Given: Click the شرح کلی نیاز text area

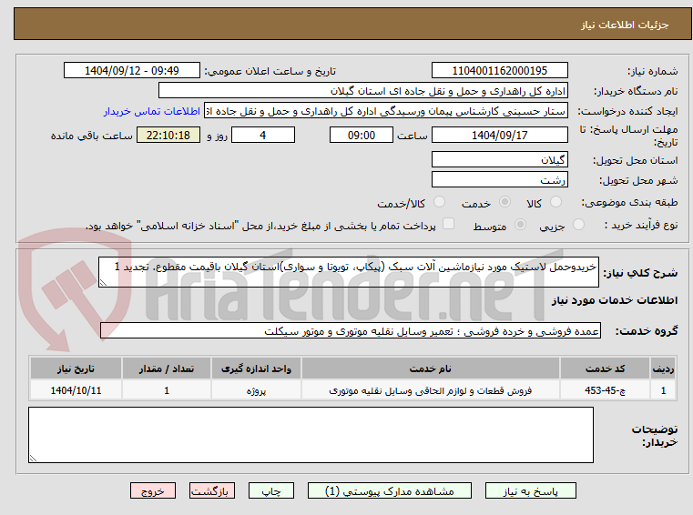Looking at the screenshot, I should pyautogui.click(x=348, y=272).
